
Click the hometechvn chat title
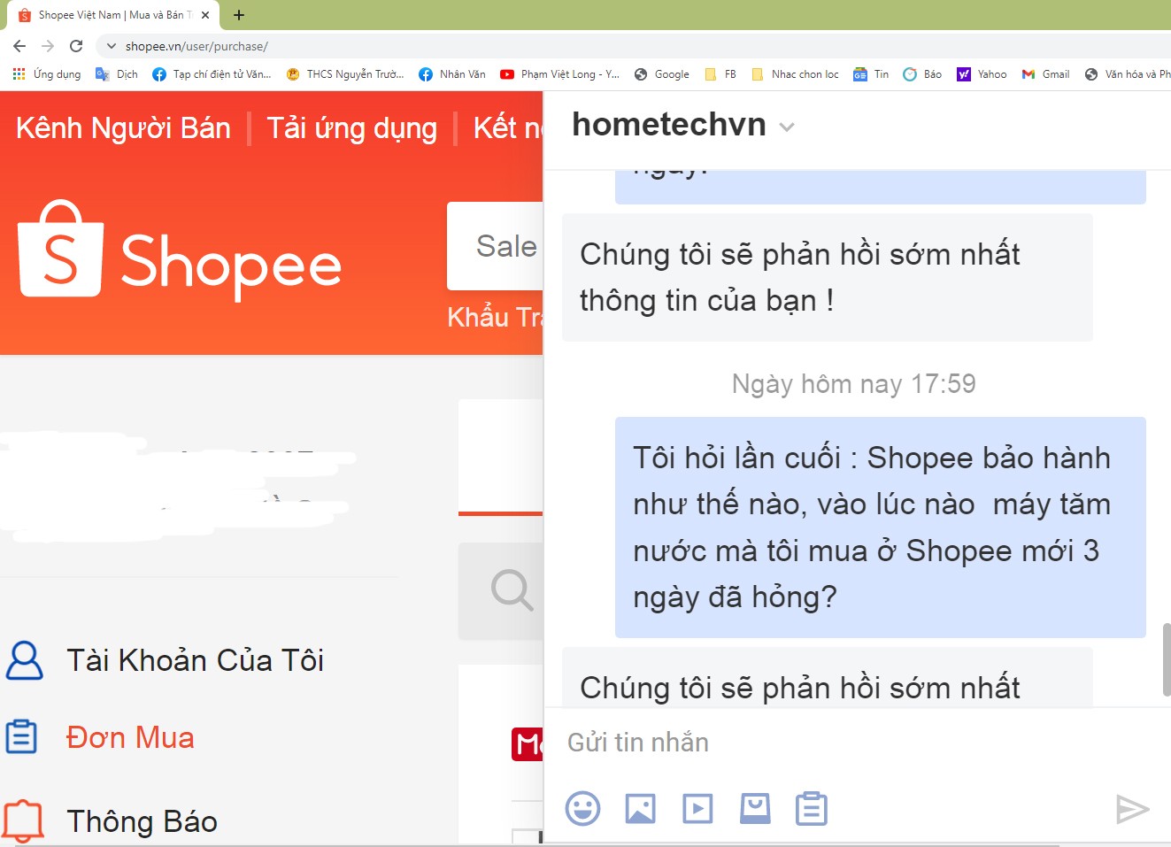pyautogui.click(x=669, y=125)
